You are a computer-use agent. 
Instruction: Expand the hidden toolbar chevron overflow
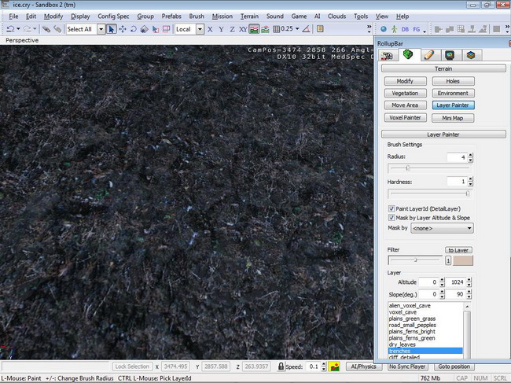pyautogui.click(x=369, y=28)
